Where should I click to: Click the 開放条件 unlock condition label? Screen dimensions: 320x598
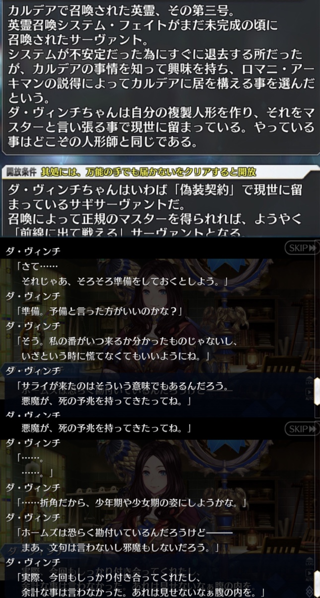(22, 172)
